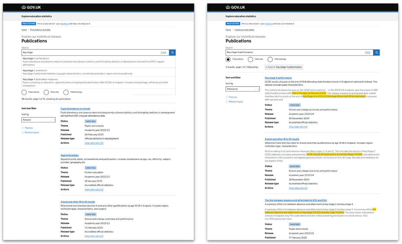The image size is (402, 244).
Task: Open the 'Pupil attendance in schools' publication
Action: click(75, 108)
